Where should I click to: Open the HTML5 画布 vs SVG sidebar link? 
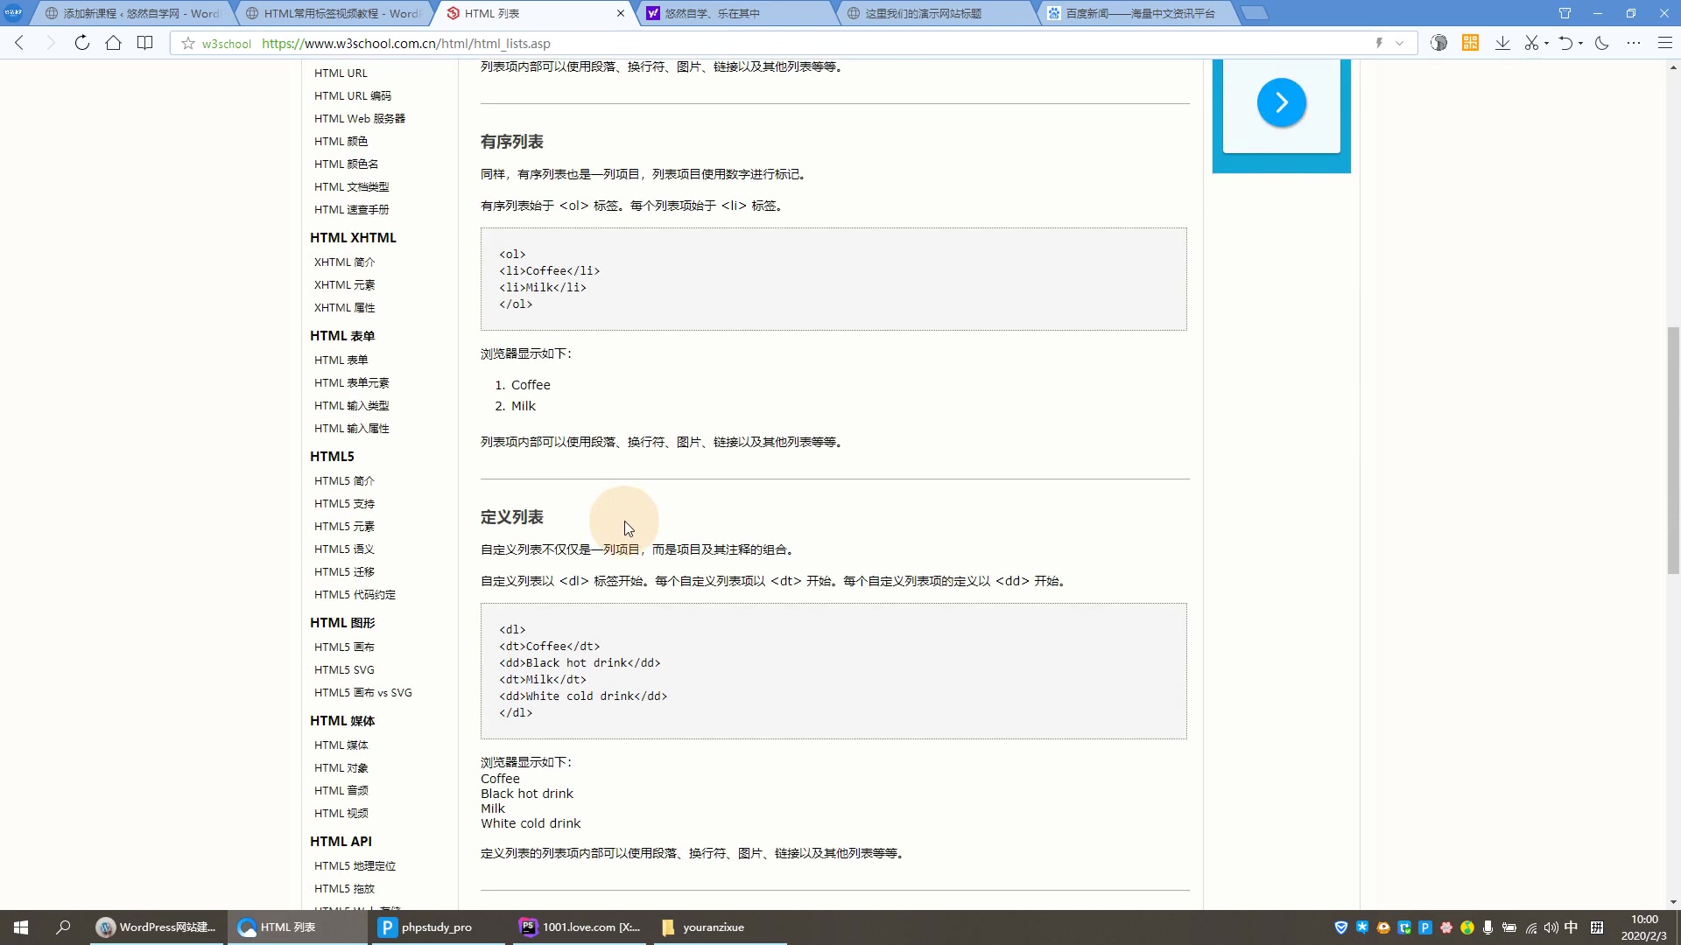[x=362, y=693]
